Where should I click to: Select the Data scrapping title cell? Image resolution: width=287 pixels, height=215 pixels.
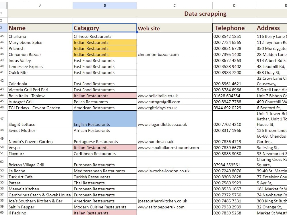point(205,13)
